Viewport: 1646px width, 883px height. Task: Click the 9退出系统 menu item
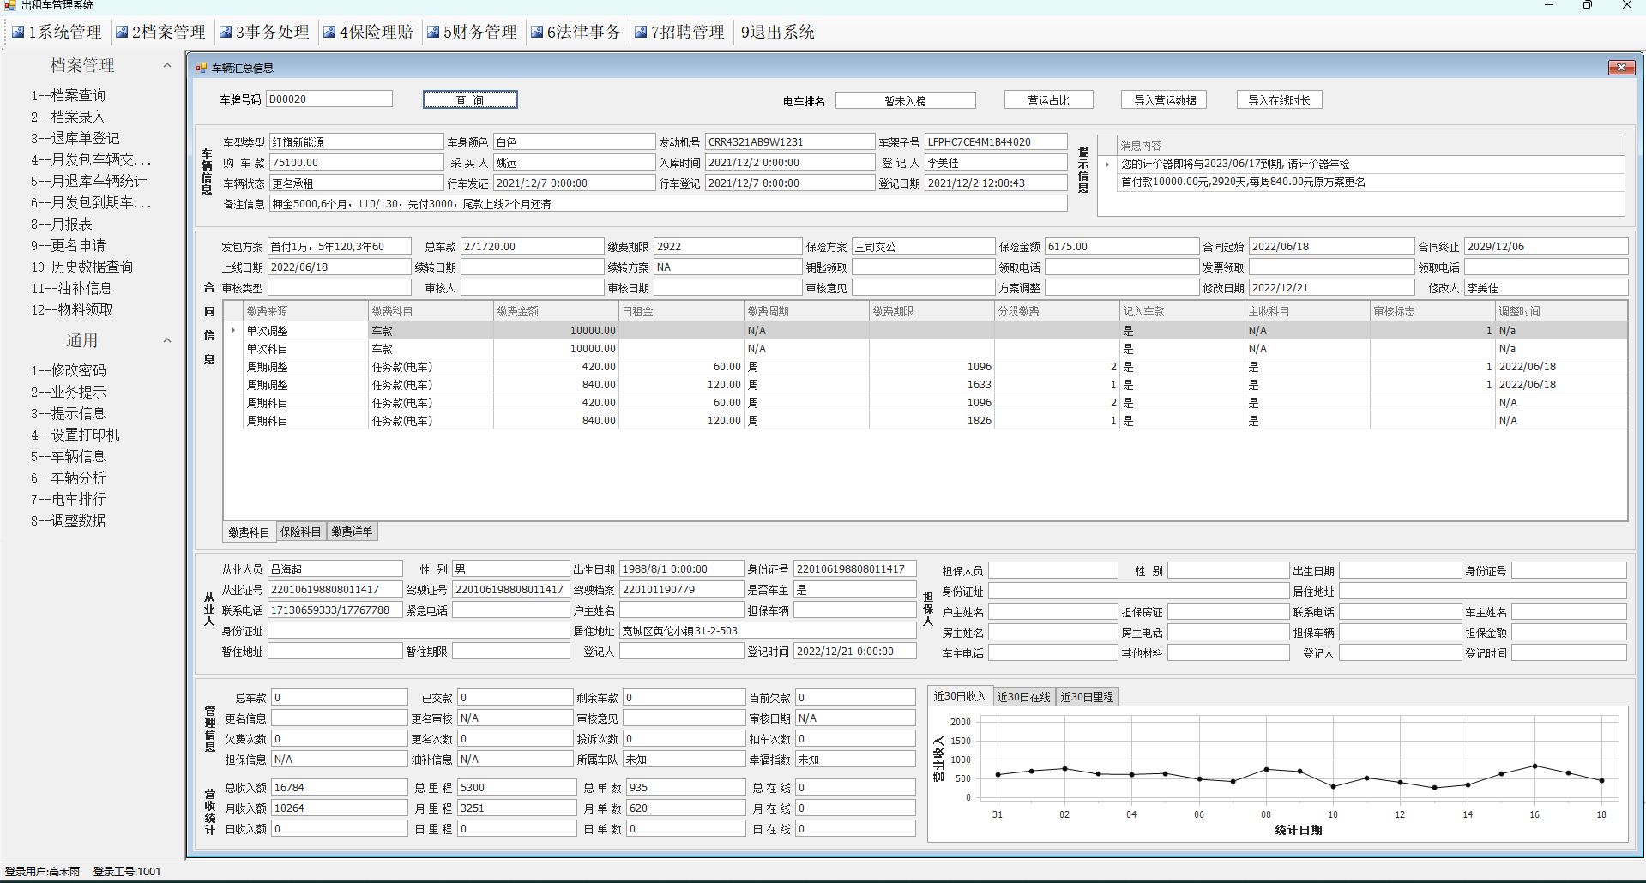pos(777,33)
